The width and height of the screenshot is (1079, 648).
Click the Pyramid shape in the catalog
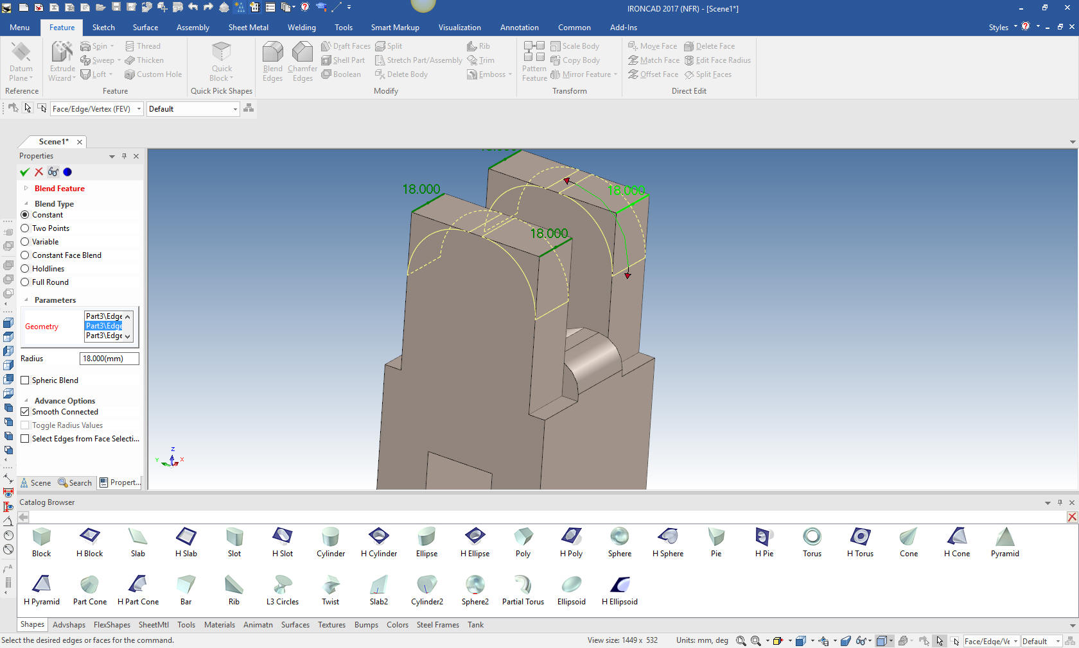click(1004, 542)
